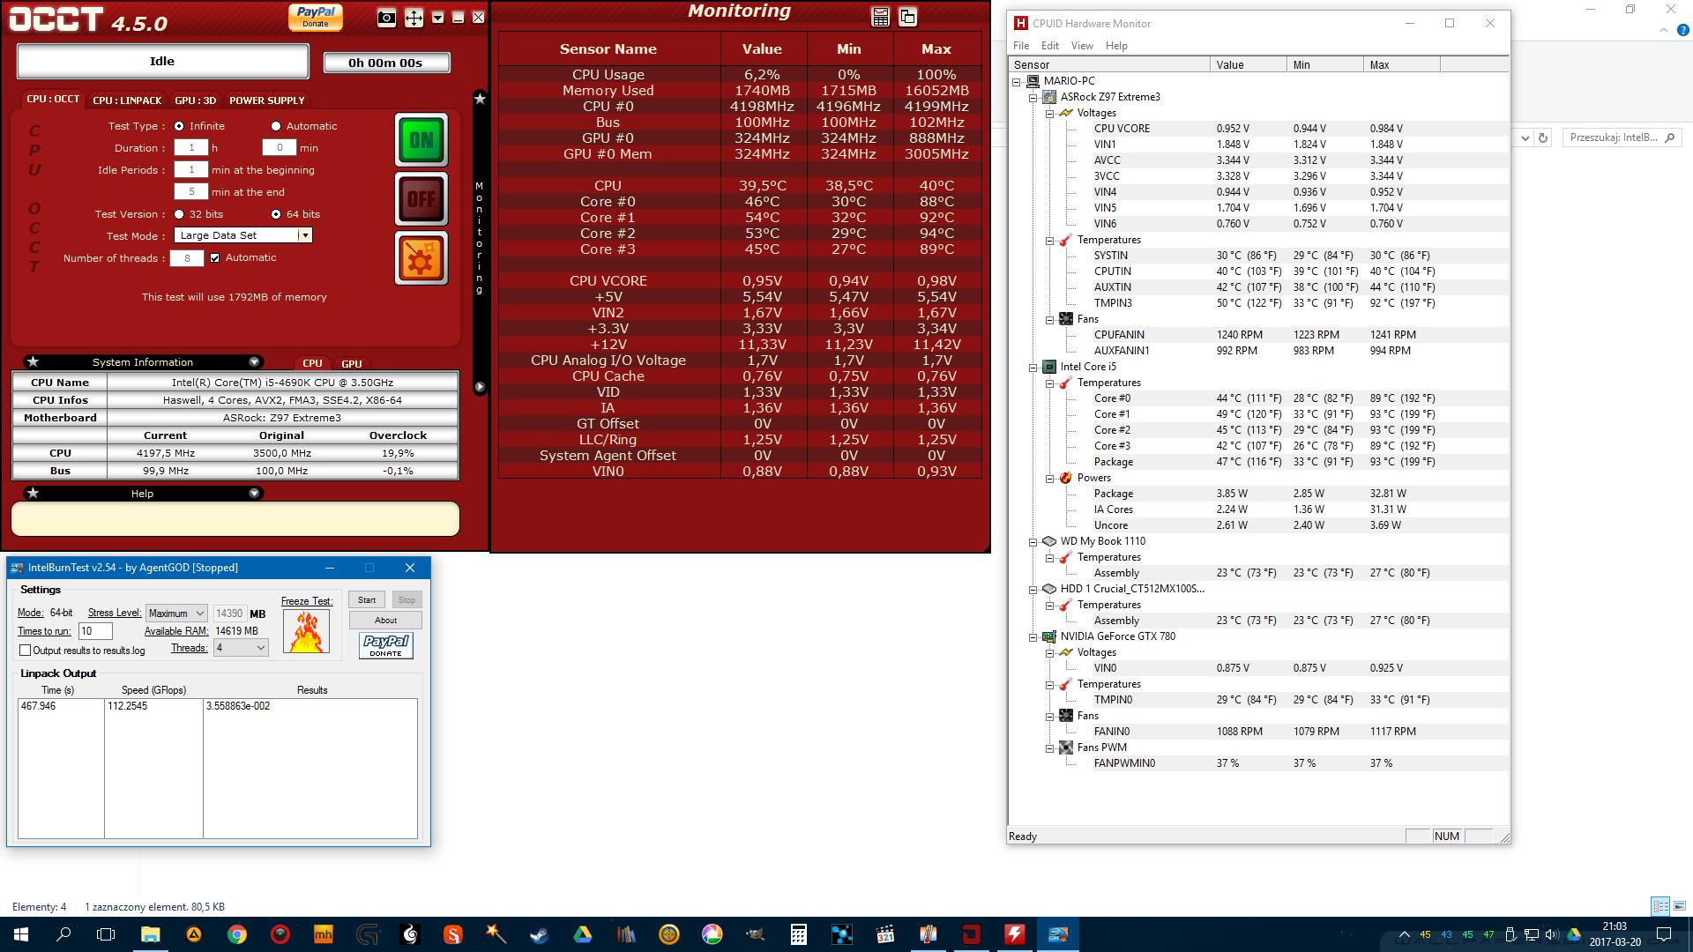Open the Help menu in HWMonitor
Image resolution: width=1693 pixels, height=952 pixels.
coord(1116,46)
